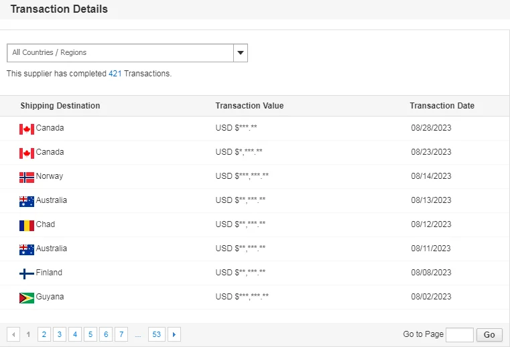Click the Shipping Destination column header
This screenshot has width=510, height=347.
[60, 106]
